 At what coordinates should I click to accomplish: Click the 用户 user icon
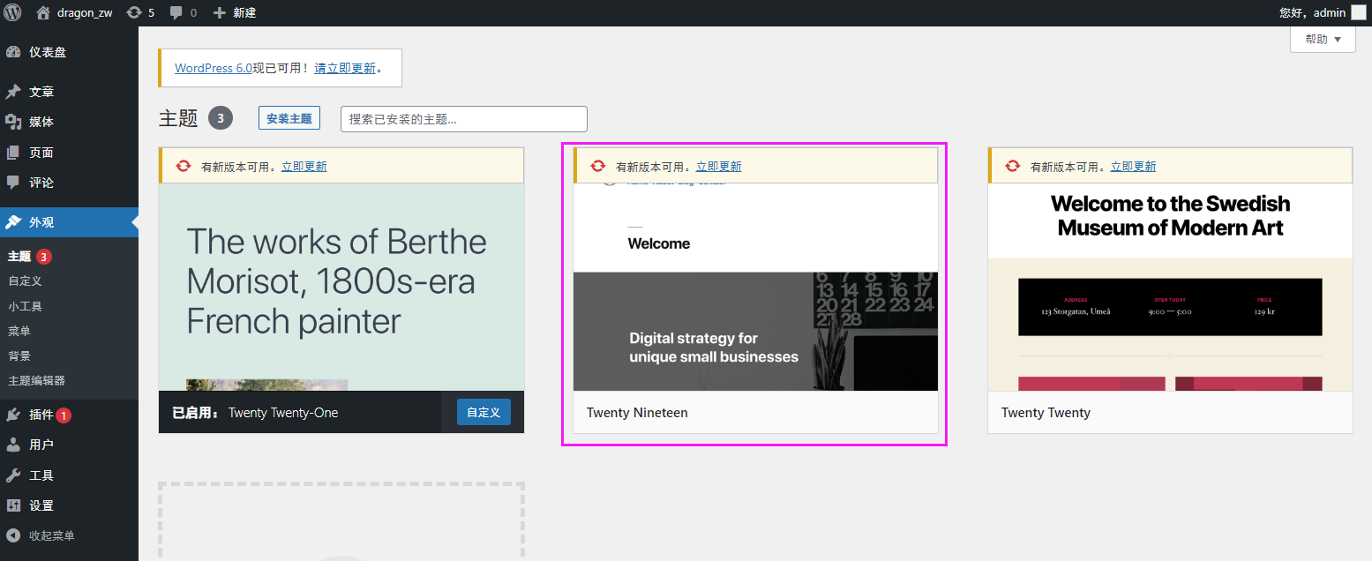(13, 445)
